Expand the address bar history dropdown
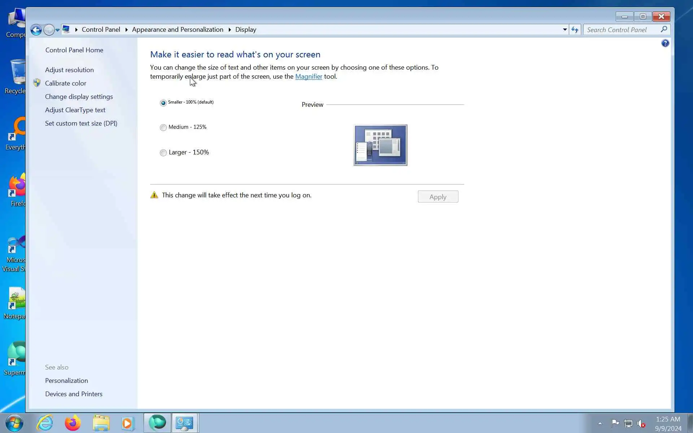 pos(565,30)
